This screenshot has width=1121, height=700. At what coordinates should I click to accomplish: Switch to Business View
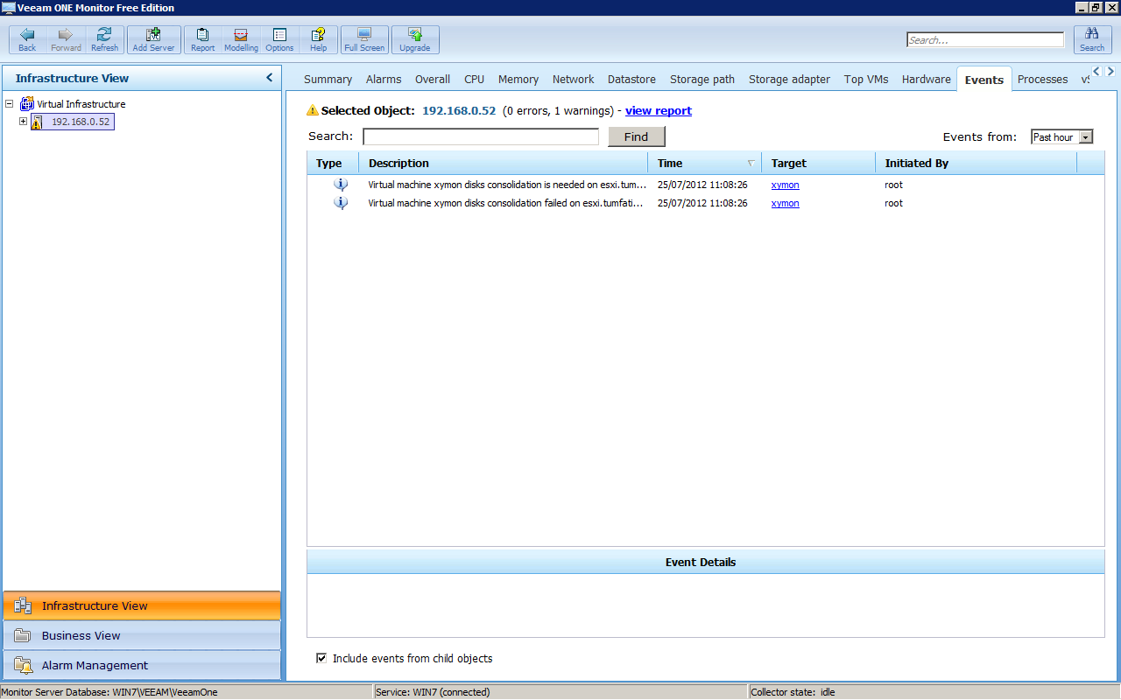142,635
